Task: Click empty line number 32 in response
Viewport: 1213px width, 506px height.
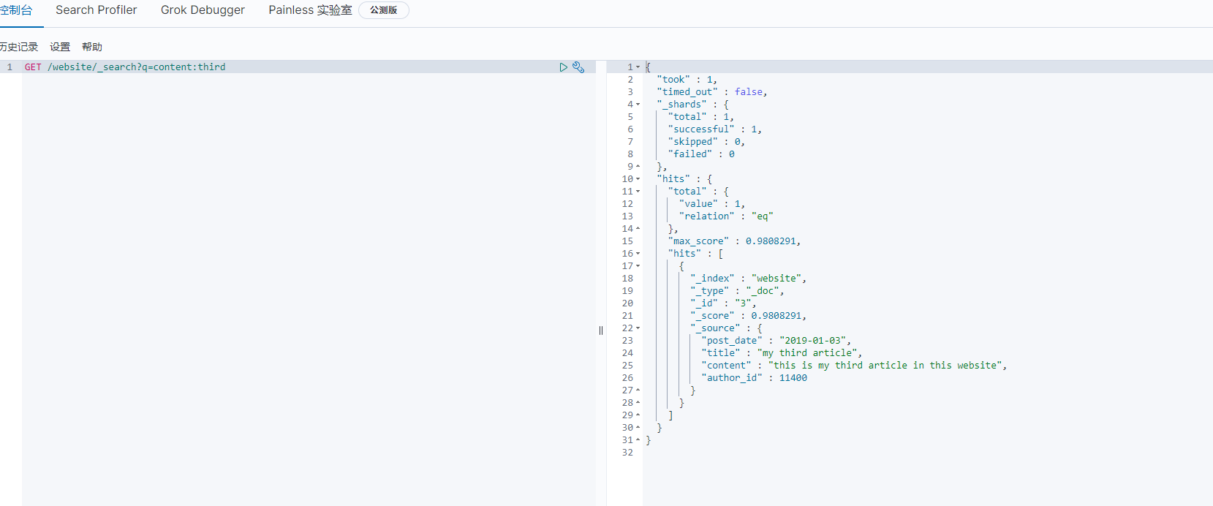Action: pyautogui.click(x=627, y=453)
